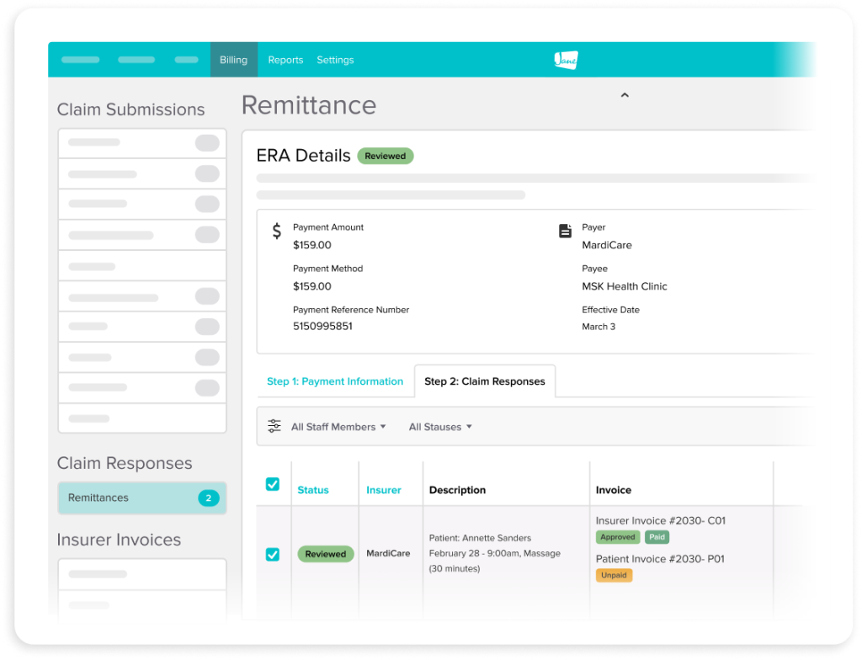Open the All Stauses dropdown
The height and width of the screenshot is (660, 862).
tap(439, 427)
